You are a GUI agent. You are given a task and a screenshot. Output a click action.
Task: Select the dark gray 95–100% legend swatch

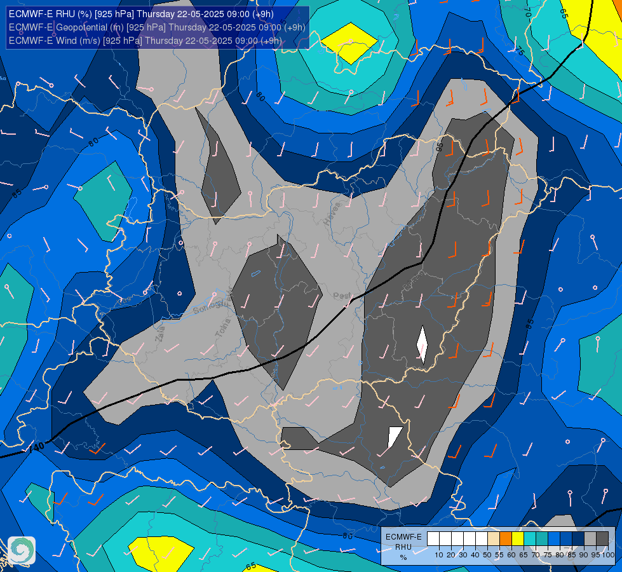point(602,539)
